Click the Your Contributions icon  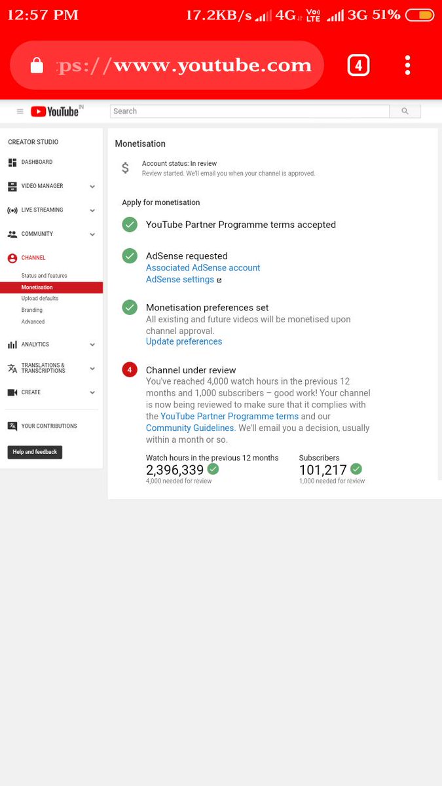(12, 426)
